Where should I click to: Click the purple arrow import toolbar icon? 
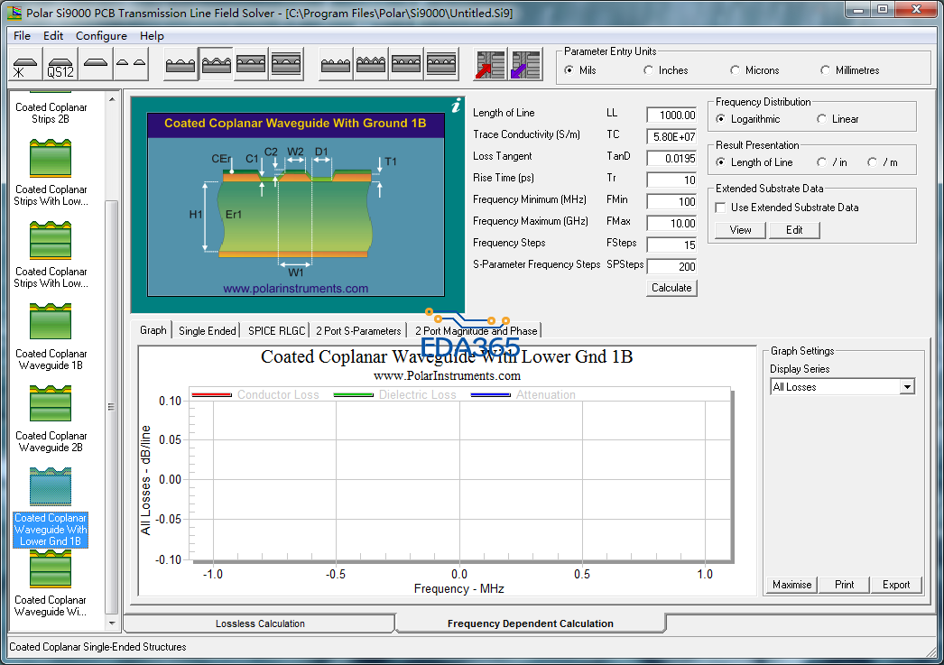point(524,65)
